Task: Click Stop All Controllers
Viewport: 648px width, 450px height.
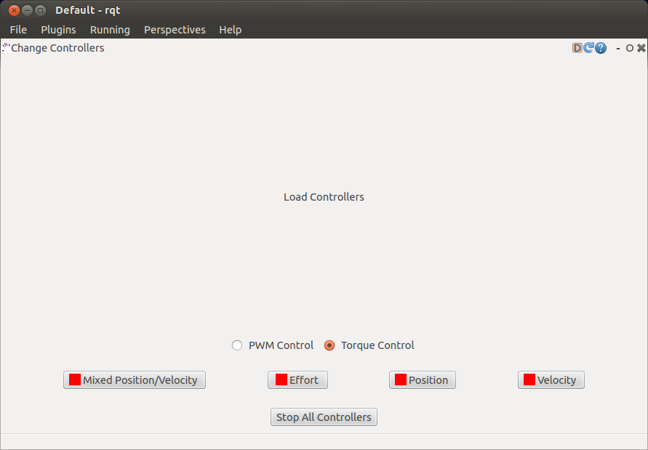Action: 324,417
